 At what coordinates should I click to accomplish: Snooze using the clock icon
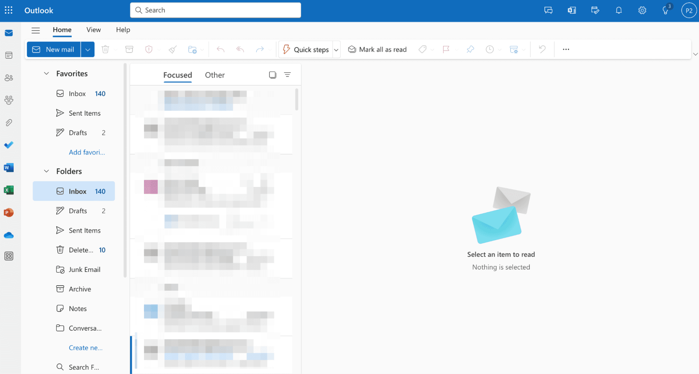coord(490,49)
